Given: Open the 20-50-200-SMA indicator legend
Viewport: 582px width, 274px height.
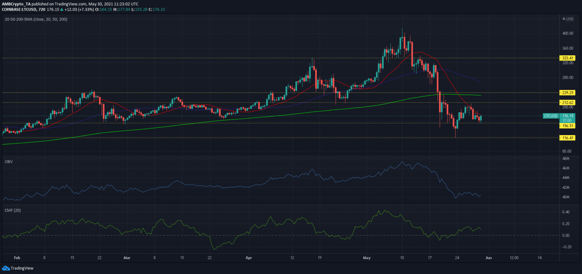Looking at the screenshot, I should [36, 19].
